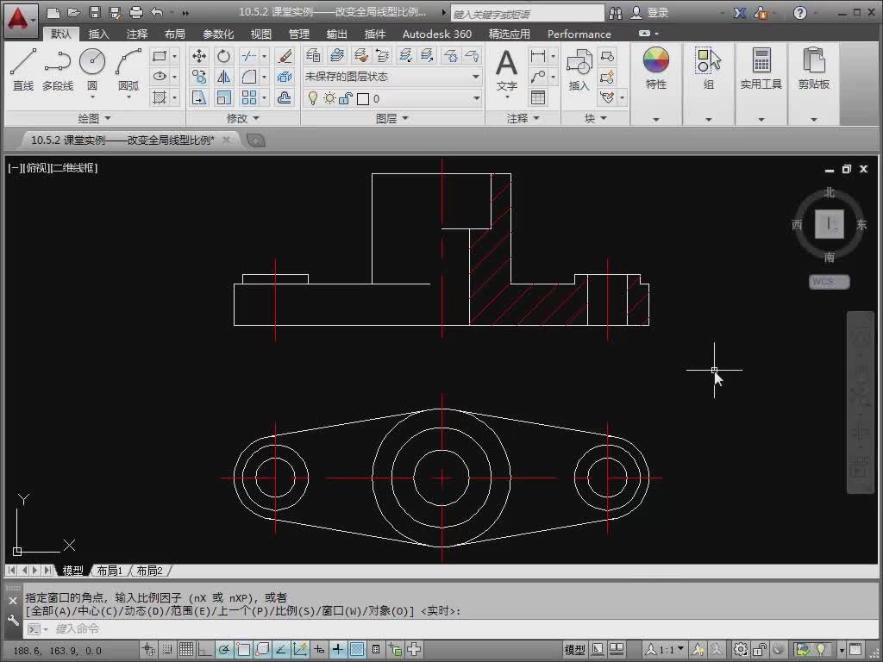Viewport: 883px width, 662px height.
Task: Click the coordinates readout 188.6, 163.9, 0.0
Action: click(x=57, y=650)
